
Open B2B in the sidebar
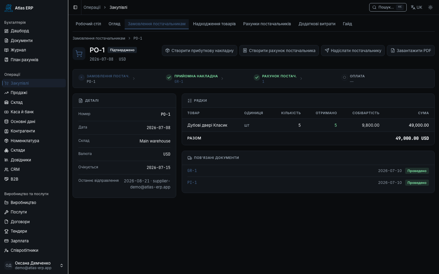point(34,179)
